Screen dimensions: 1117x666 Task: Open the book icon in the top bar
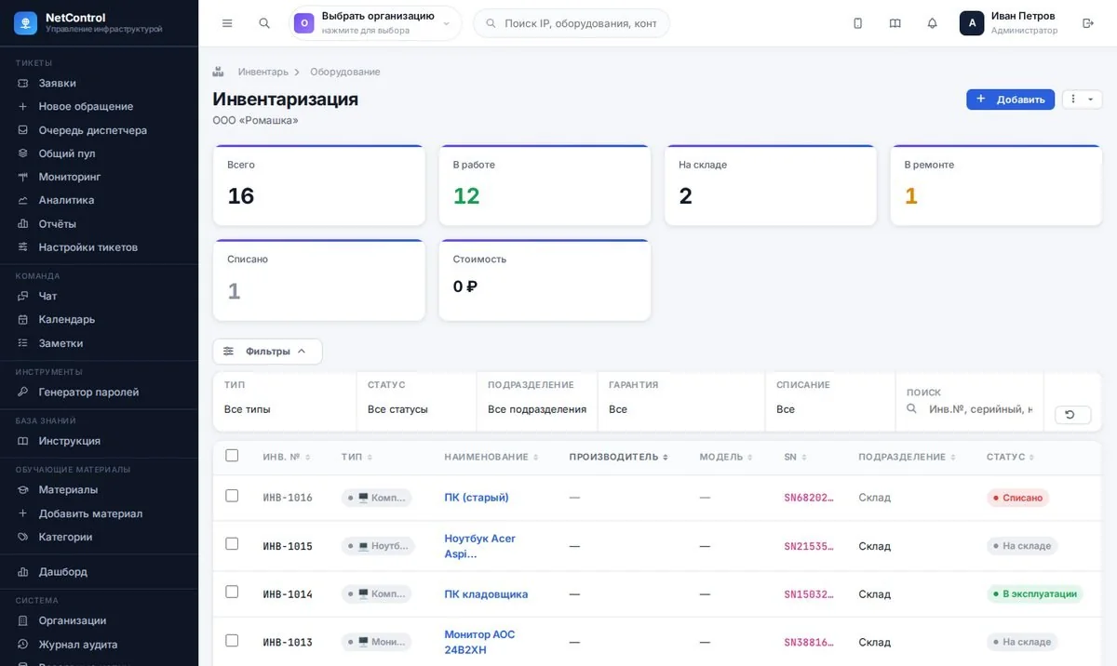coord(895,23)
